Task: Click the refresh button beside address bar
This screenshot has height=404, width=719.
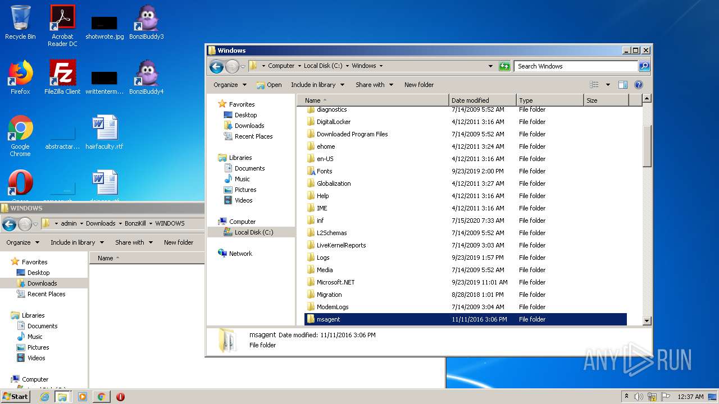Action: click(x=504, y=66)
